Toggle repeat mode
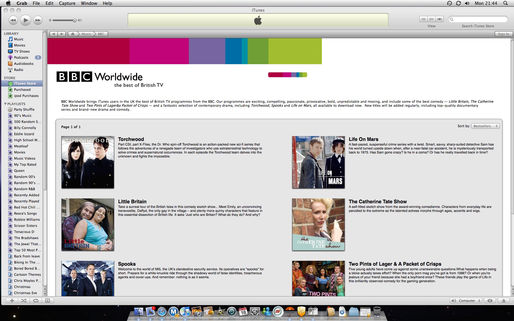The image size is (514, 321). coord(35,301)
